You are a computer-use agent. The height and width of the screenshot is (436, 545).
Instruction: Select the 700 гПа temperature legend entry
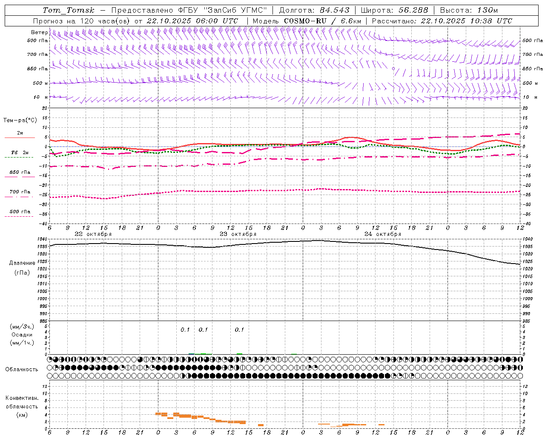20,192
